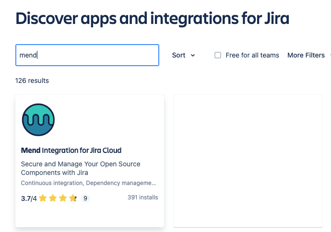The width and height of the screenshot is (331, 232).
Task: Open the Sort dropdown label
Action: [178, 55]
